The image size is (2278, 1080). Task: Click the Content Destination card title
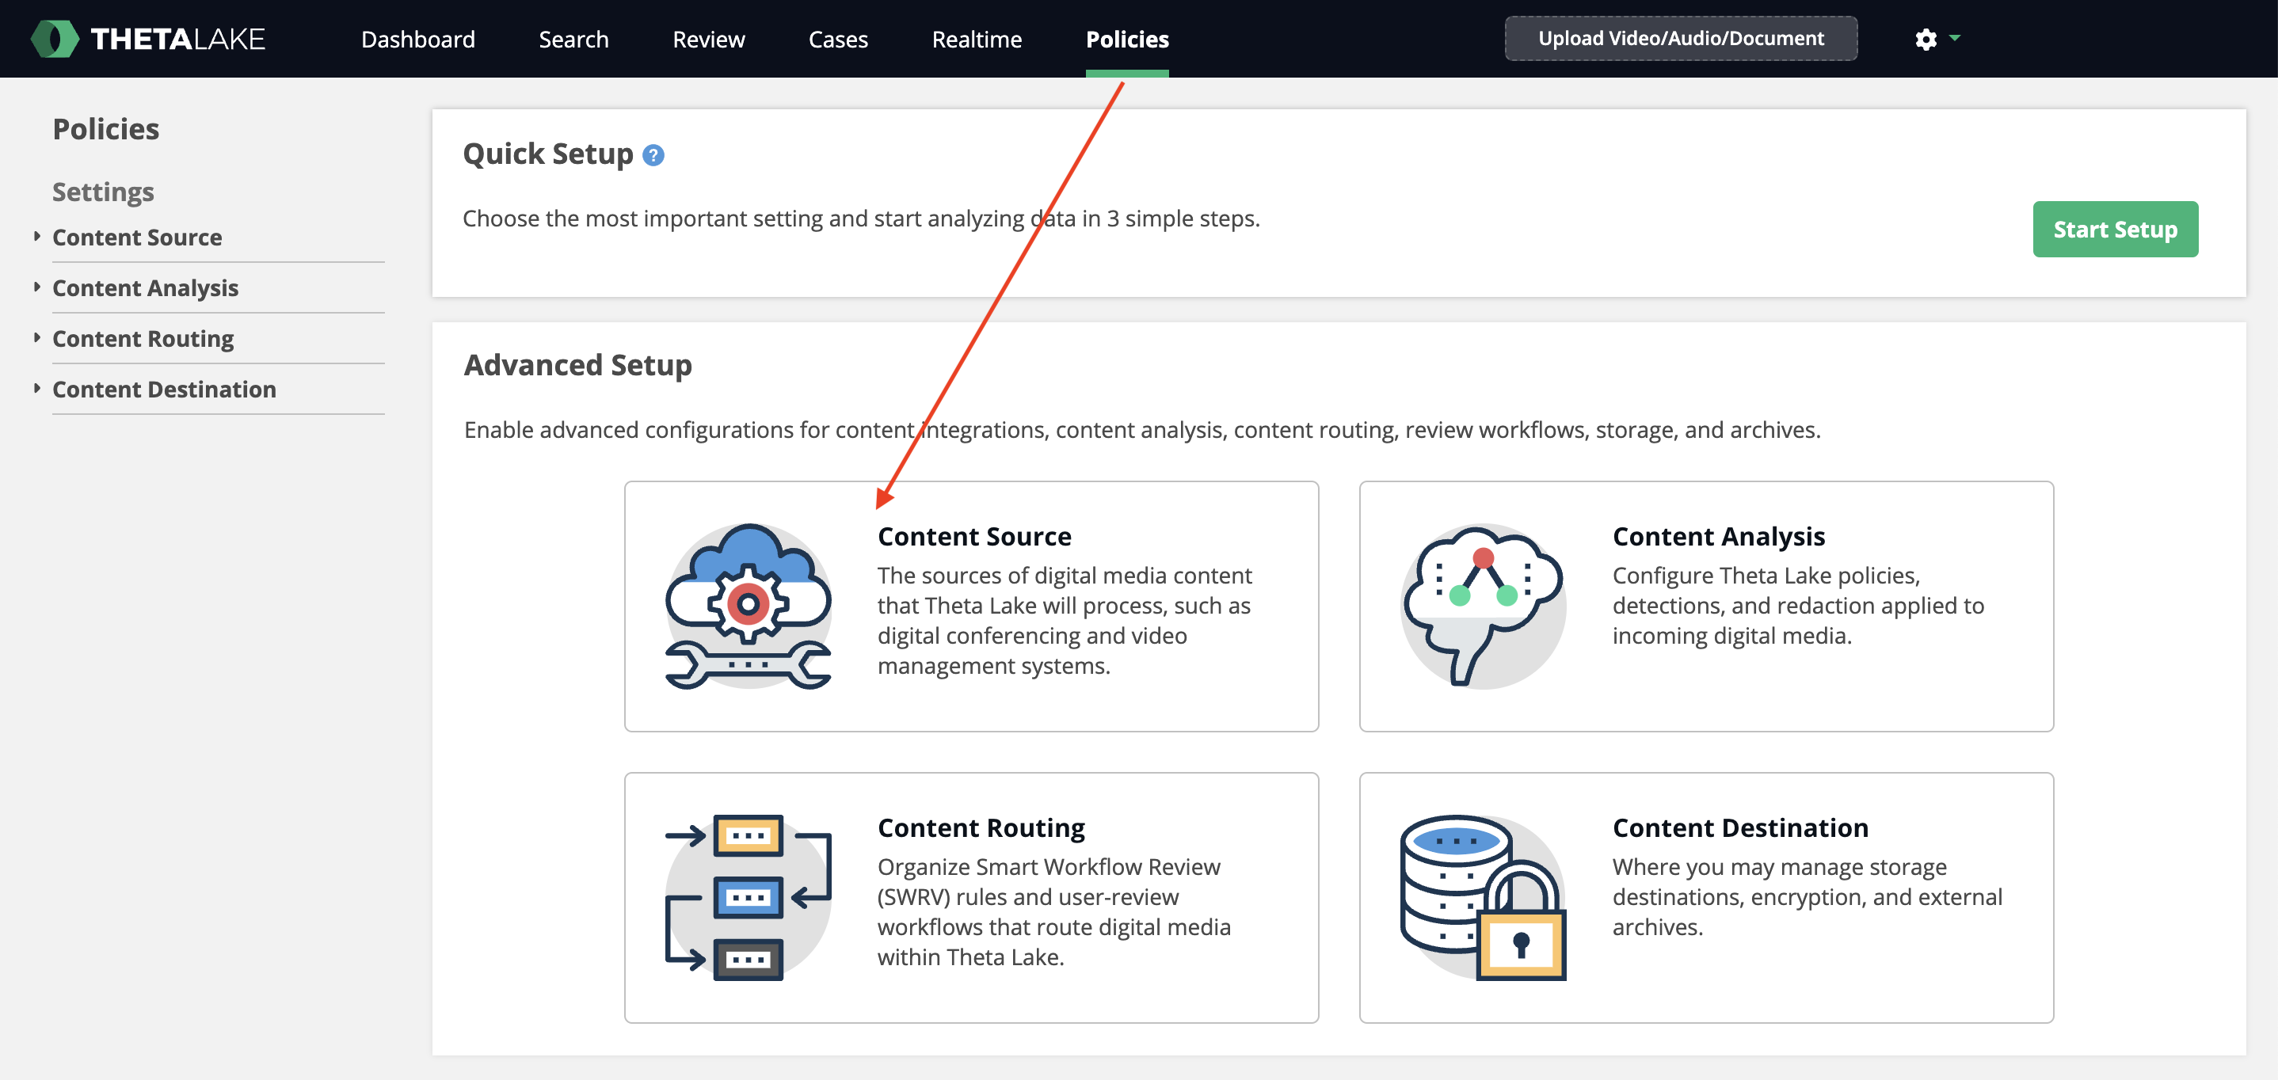point(1739,828)
